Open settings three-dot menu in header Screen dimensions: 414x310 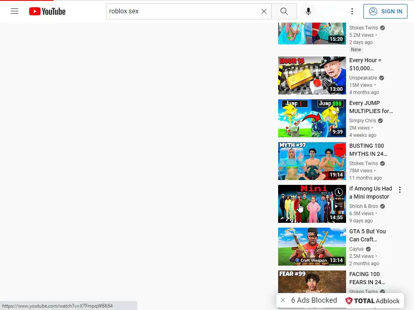click(352, 11)
